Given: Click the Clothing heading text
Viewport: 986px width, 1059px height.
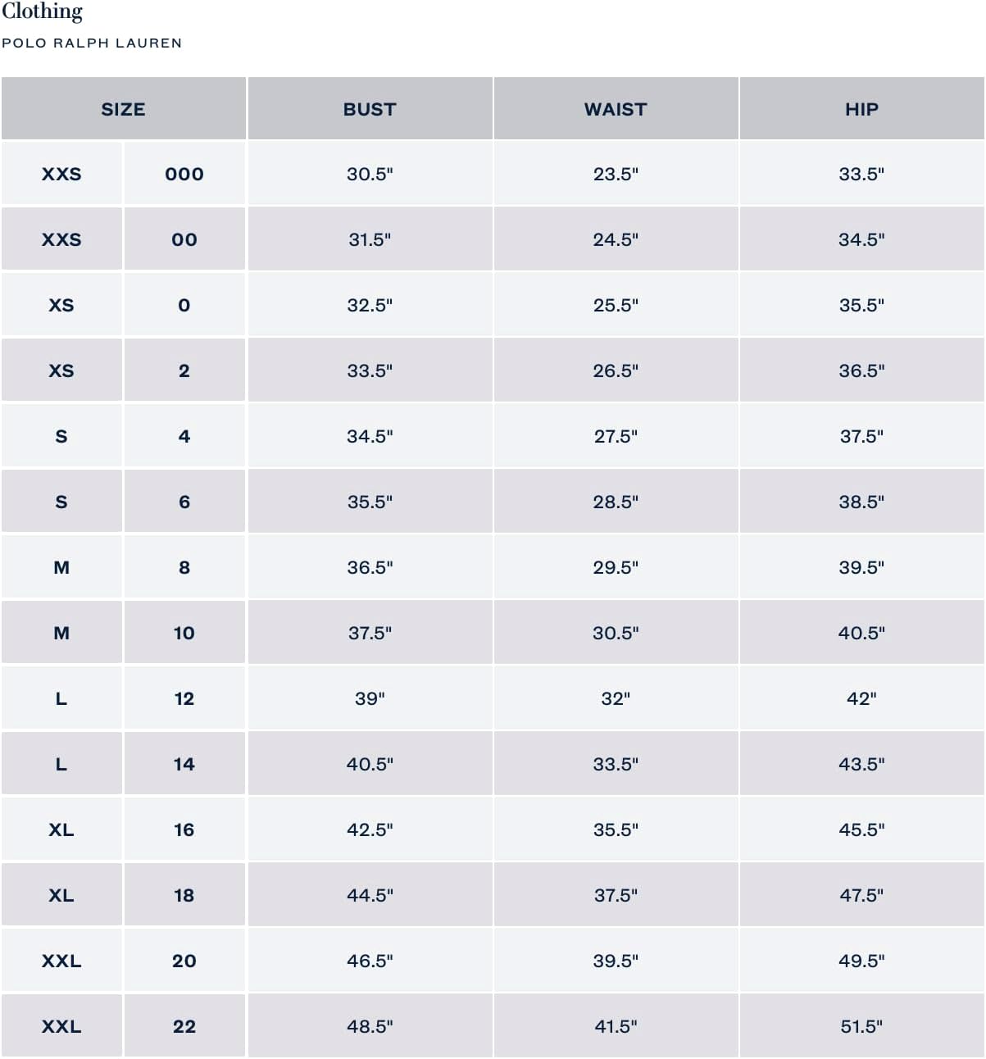Looking at the screenshot, I should coord(43,11).
